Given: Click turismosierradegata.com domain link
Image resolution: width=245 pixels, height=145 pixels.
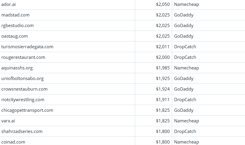Looking at the screenshot, I should [27, 47].
